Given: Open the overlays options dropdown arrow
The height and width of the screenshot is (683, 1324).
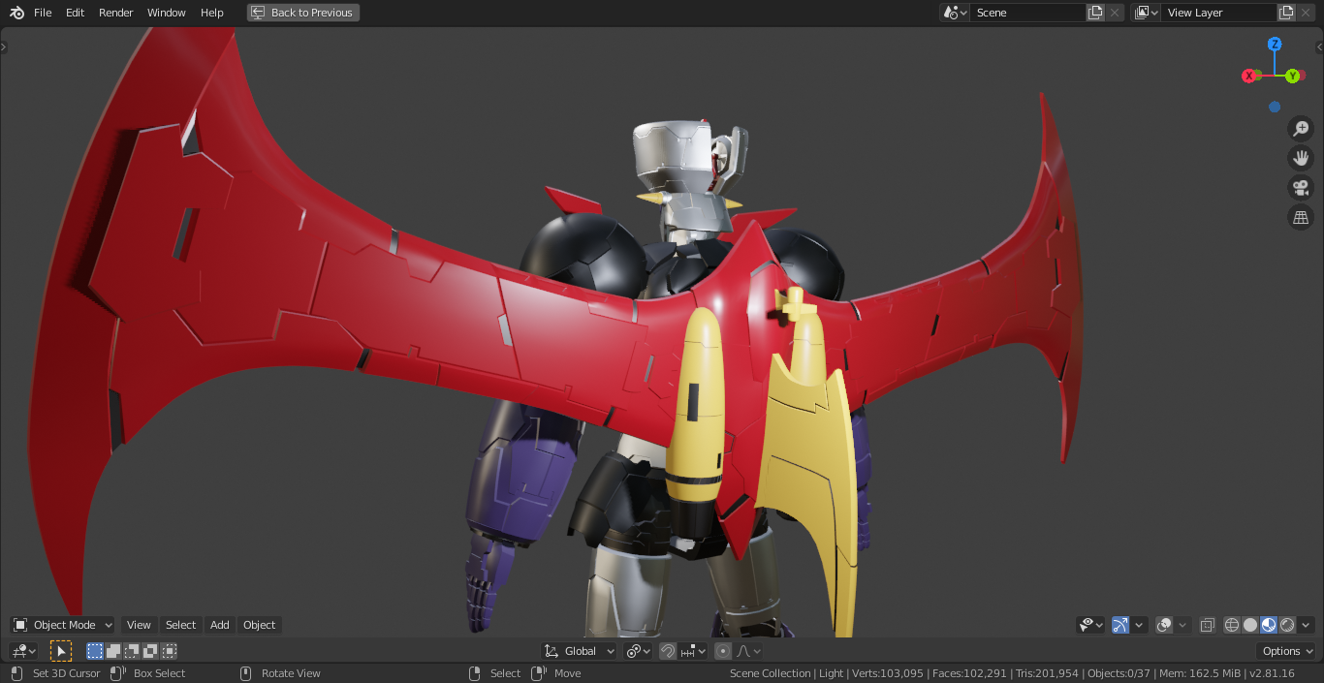Looking at the screenshot, I should [x=1183, y=625].
